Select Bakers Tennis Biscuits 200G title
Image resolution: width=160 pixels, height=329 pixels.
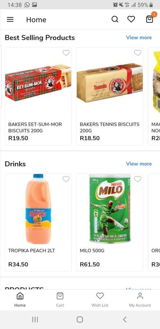coord(109,127)
